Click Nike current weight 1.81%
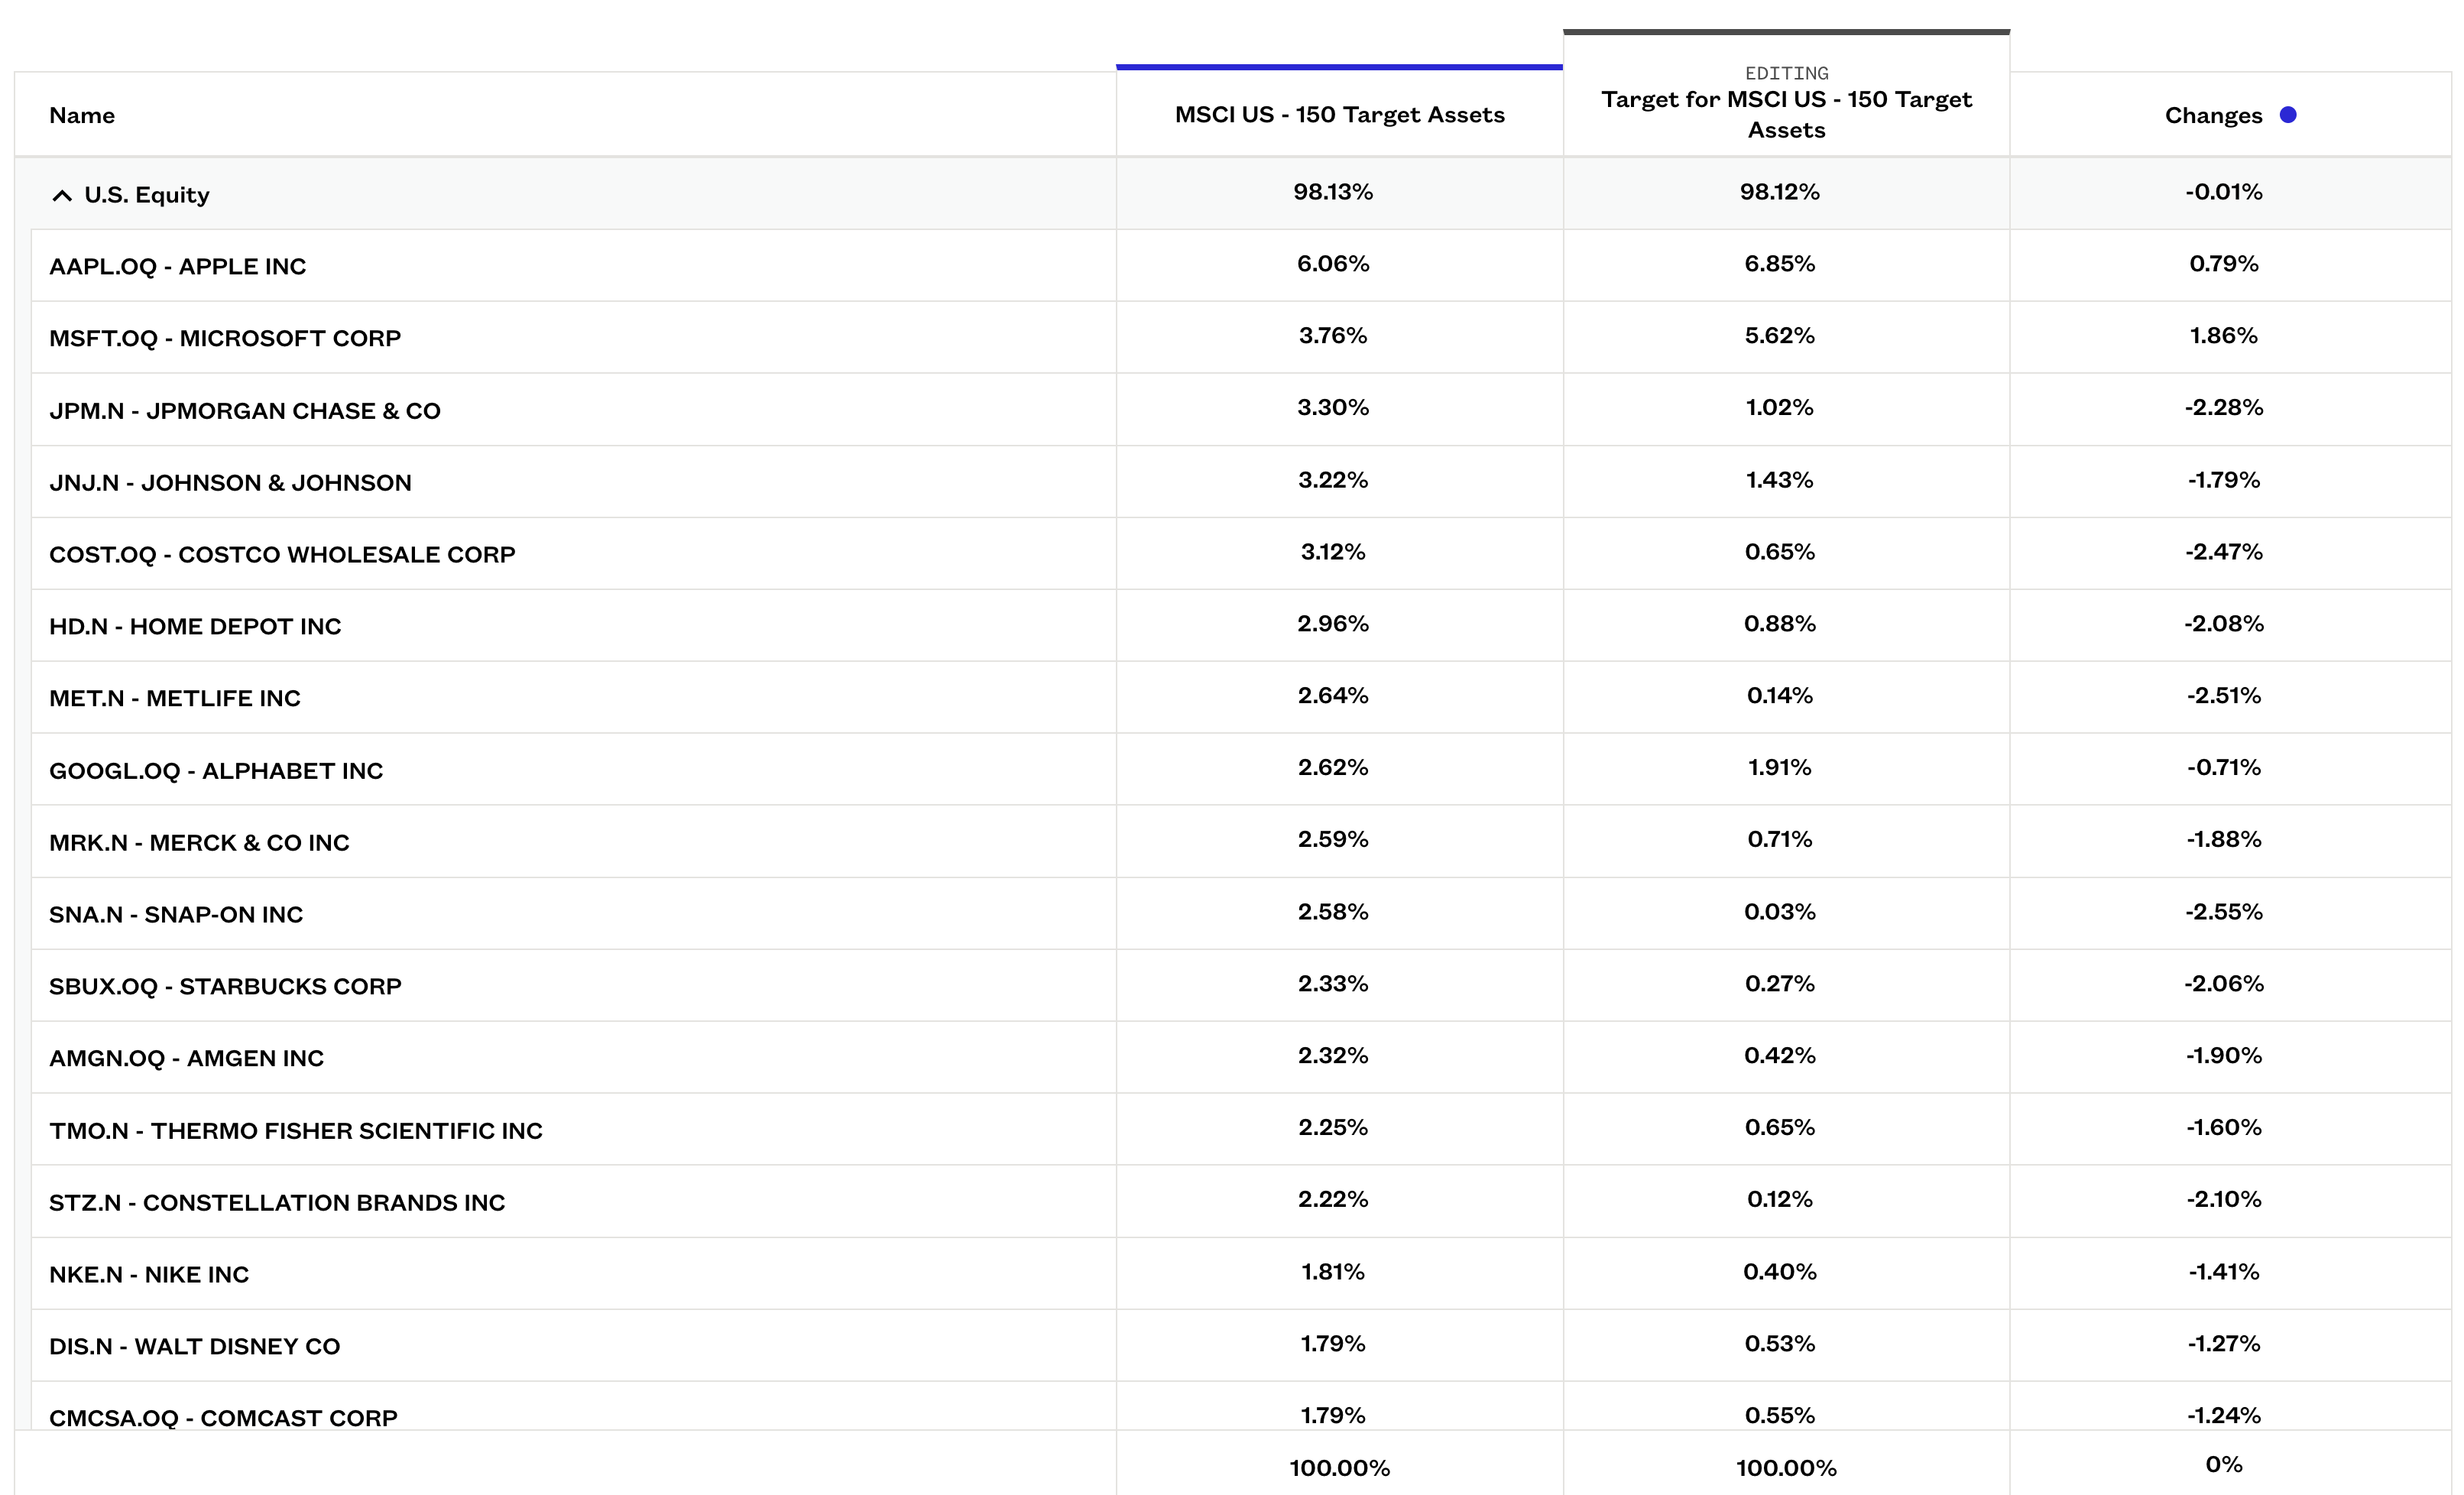This screenshot has width=2464, height=1495. click(1332, 1272)
